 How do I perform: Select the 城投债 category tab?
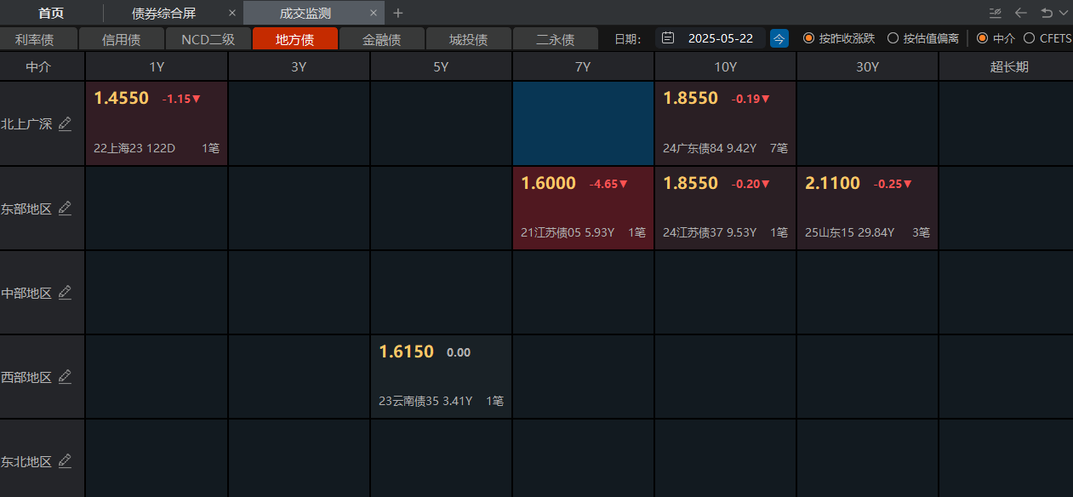click(x=468, y=37)
